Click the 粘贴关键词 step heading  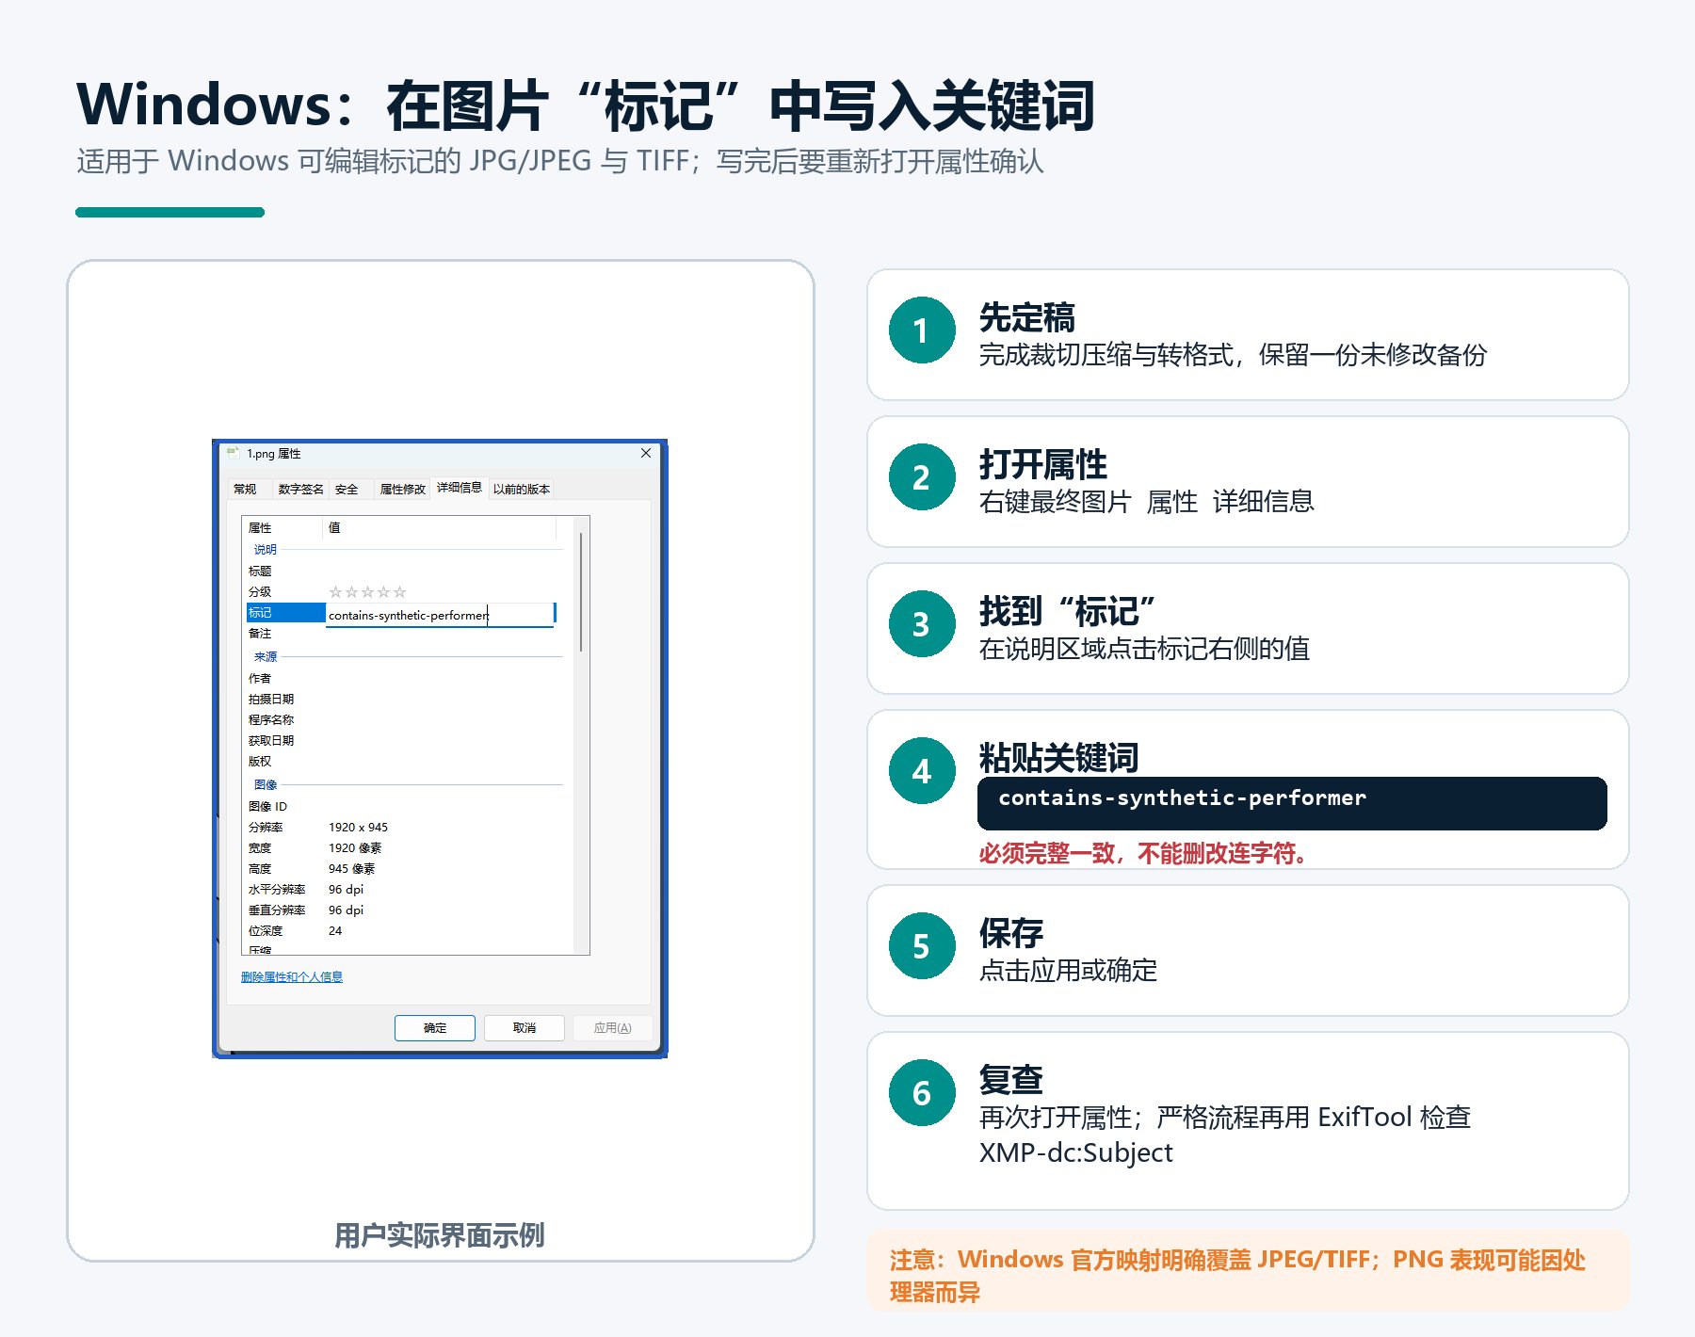[1059, 758]
